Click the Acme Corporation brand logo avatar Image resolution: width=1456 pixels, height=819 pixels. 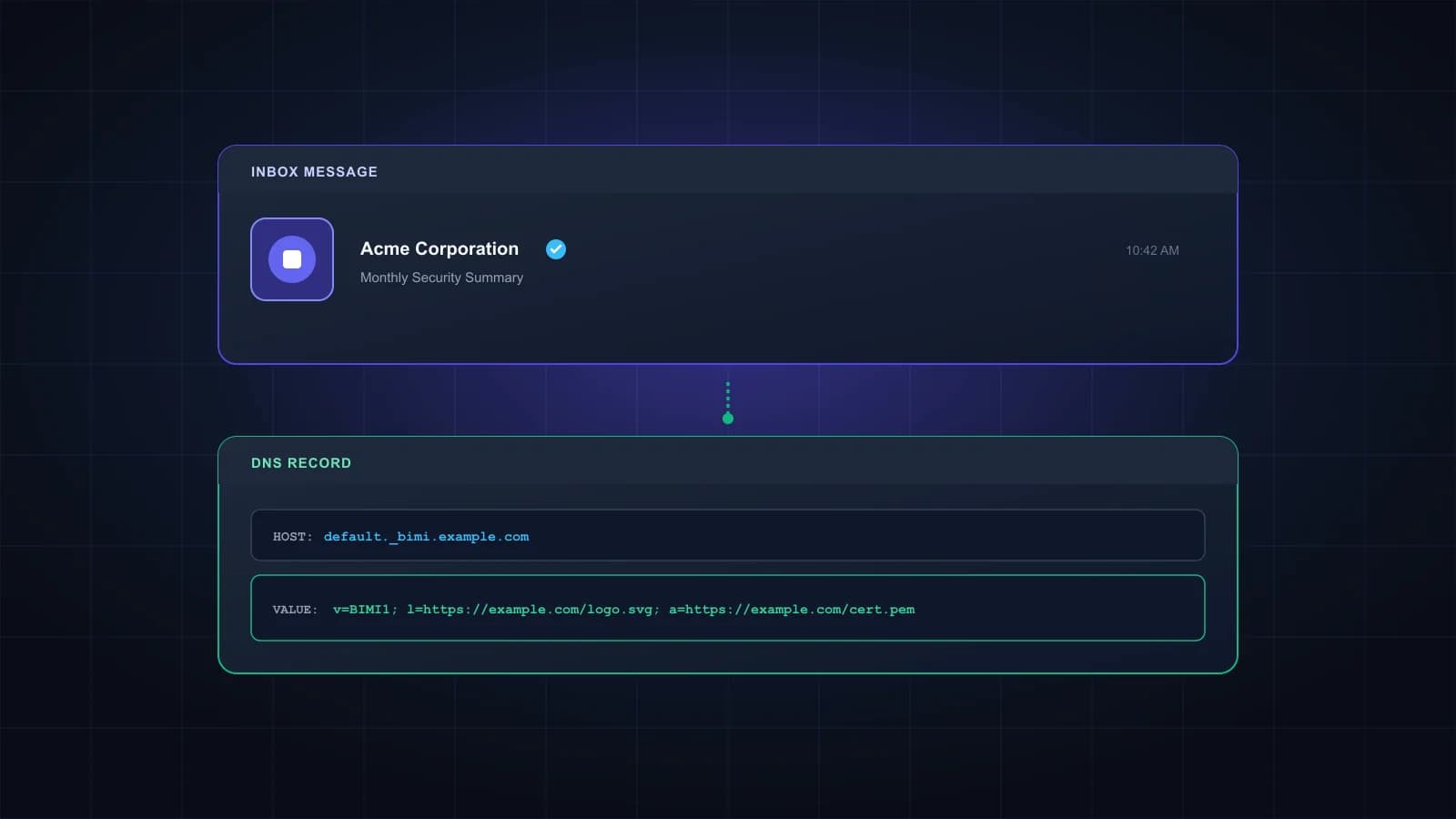pos(292,259)
